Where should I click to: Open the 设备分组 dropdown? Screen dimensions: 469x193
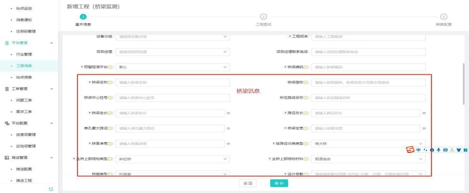pyautogui.click(x=172, y=37)
